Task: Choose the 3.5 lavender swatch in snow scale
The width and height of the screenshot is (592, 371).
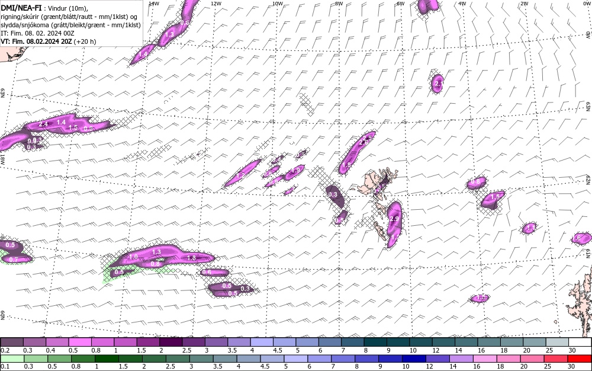Action: [x=239, y=343]
